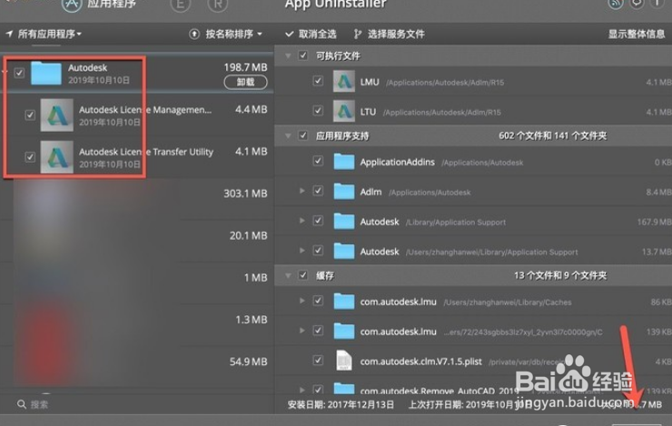Image resolution: width=672 pixels, height=426 pixels.
Task: Toggle the Autodesk group checkbox
Action: [x=19, y=73]
